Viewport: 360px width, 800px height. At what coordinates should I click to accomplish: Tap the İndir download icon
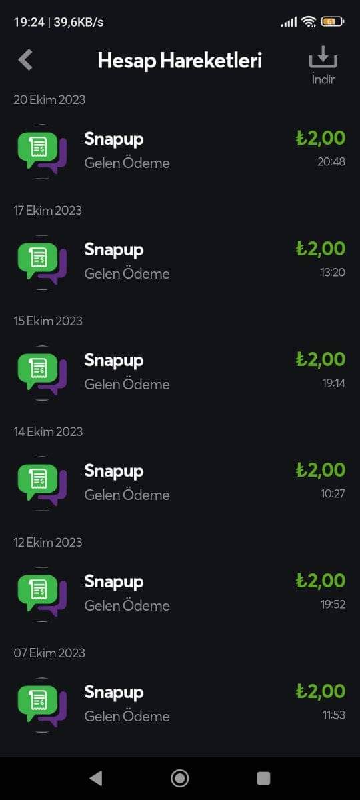tap(323, 57)
